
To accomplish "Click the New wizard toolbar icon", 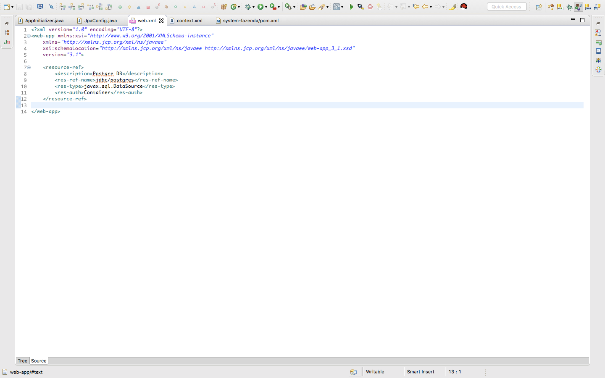I will [x=6, y=7].
